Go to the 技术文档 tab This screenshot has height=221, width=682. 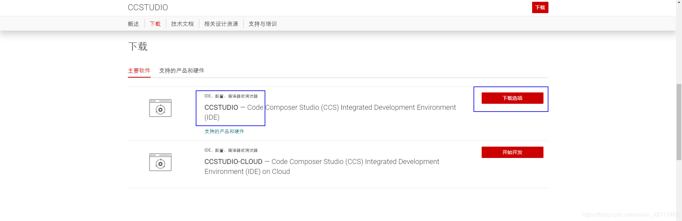point(182,24)
